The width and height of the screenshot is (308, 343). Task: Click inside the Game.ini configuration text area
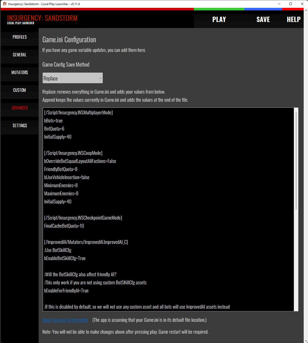[x=168, y=209]
